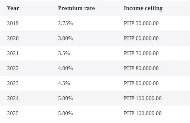Image resolution: width=190 pixels, height=123 pixels.
Task: Click the 2021 row year
Action: 13,53
